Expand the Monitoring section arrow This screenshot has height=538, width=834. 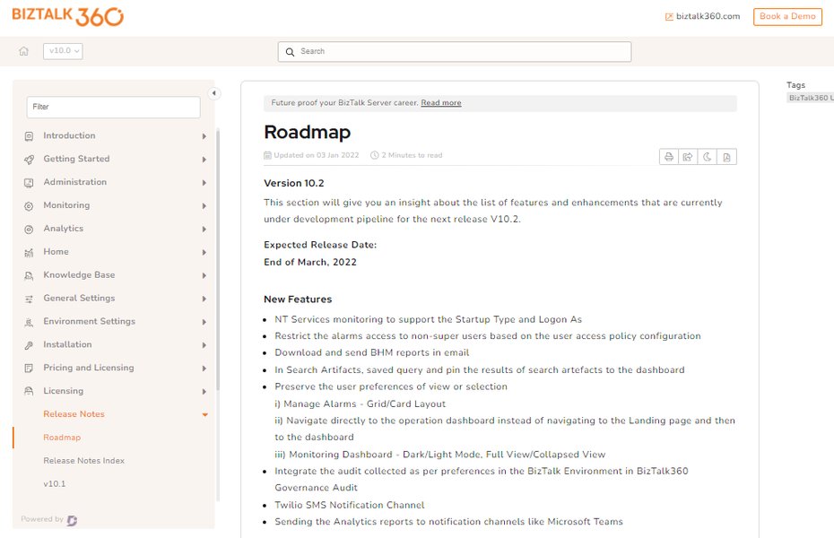(204, 205)
